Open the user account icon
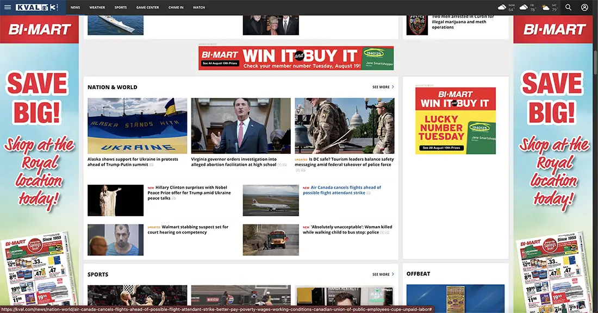The image size is (598, 313). (x=584, y=7)
